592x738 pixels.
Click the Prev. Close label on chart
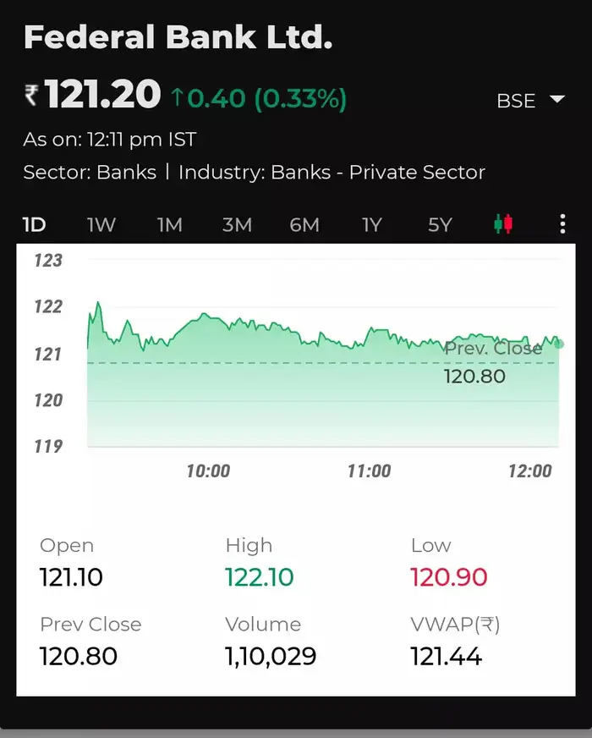coord(493,349)
